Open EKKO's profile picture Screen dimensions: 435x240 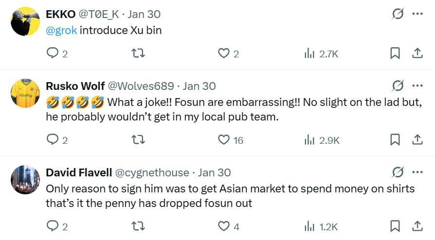coord(25,21)
